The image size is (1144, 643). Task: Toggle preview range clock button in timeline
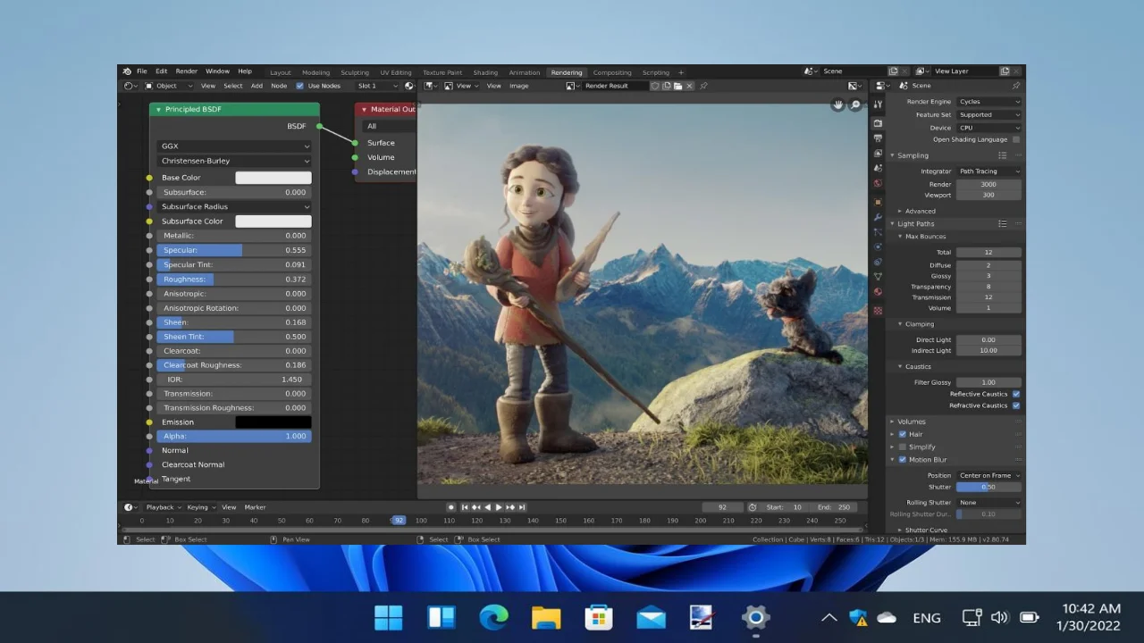click(x=752, y=507)
